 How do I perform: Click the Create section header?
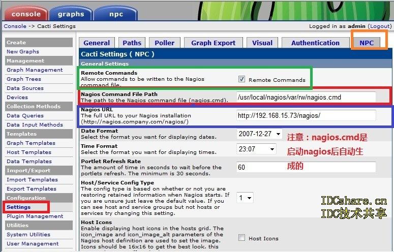(39, 42)
